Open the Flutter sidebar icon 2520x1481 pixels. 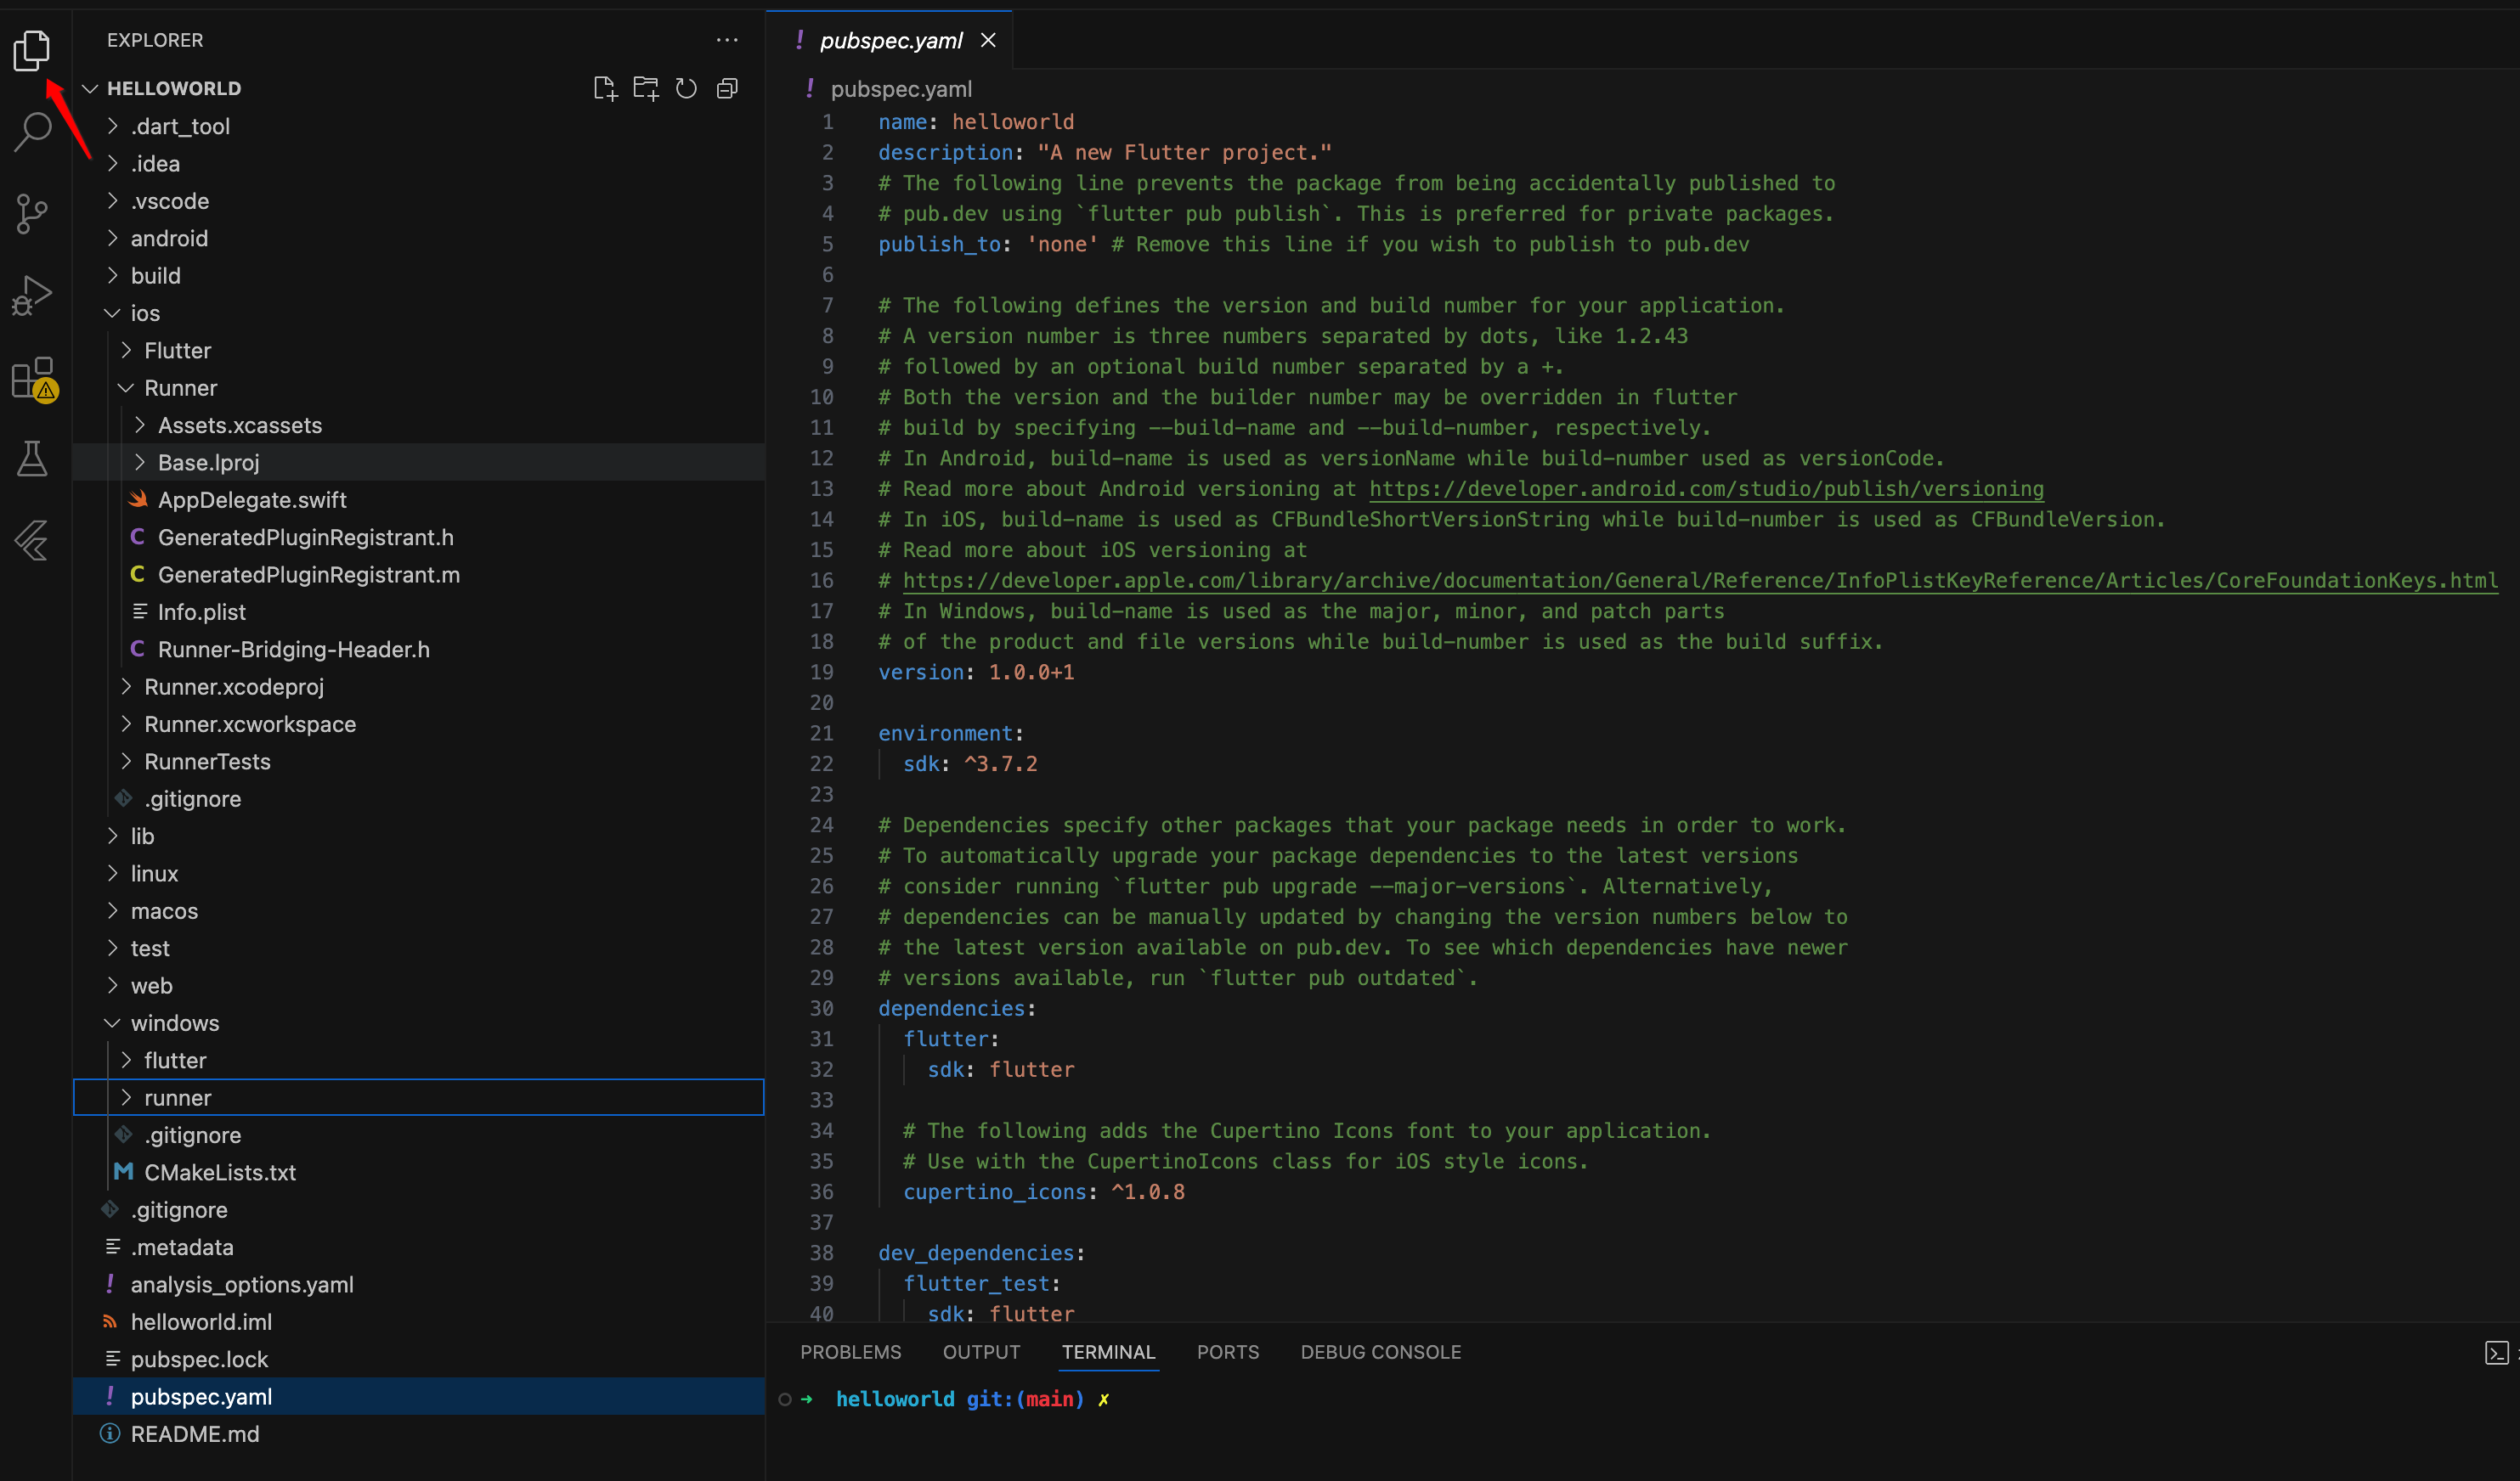[32, 541]
